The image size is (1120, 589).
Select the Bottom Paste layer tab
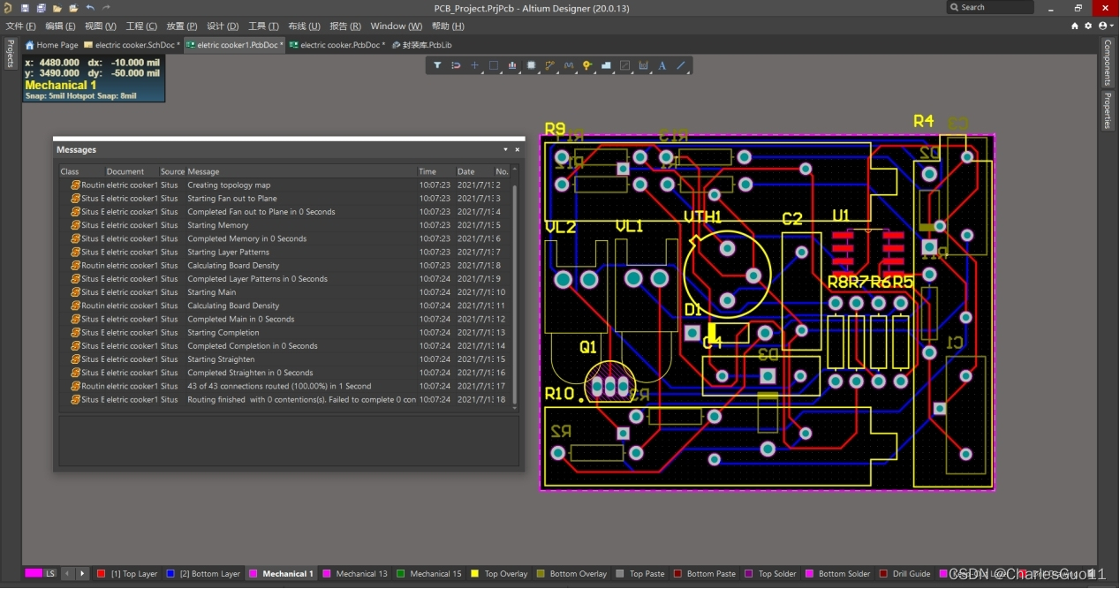[x=705, y=574]
